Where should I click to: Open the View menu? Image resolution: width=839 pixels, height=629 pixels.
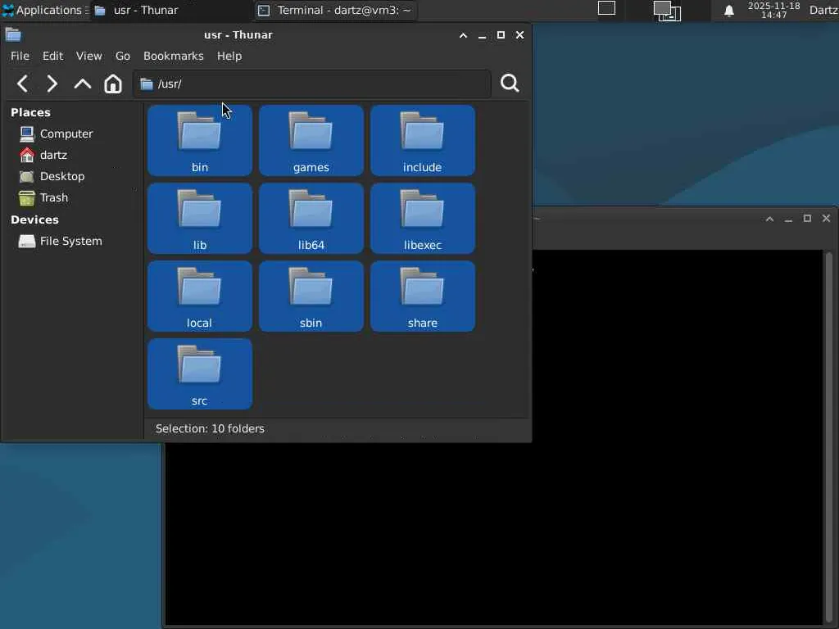pyautogui.click(x=88, y=57)
